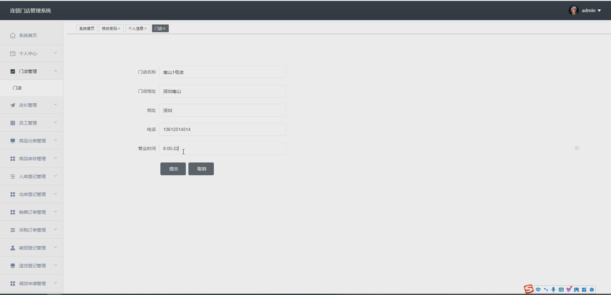Expand the 退货登记管理 chevron
This screenshot has width=611, height=295.
pyautogui.click(x=55, y=265)
